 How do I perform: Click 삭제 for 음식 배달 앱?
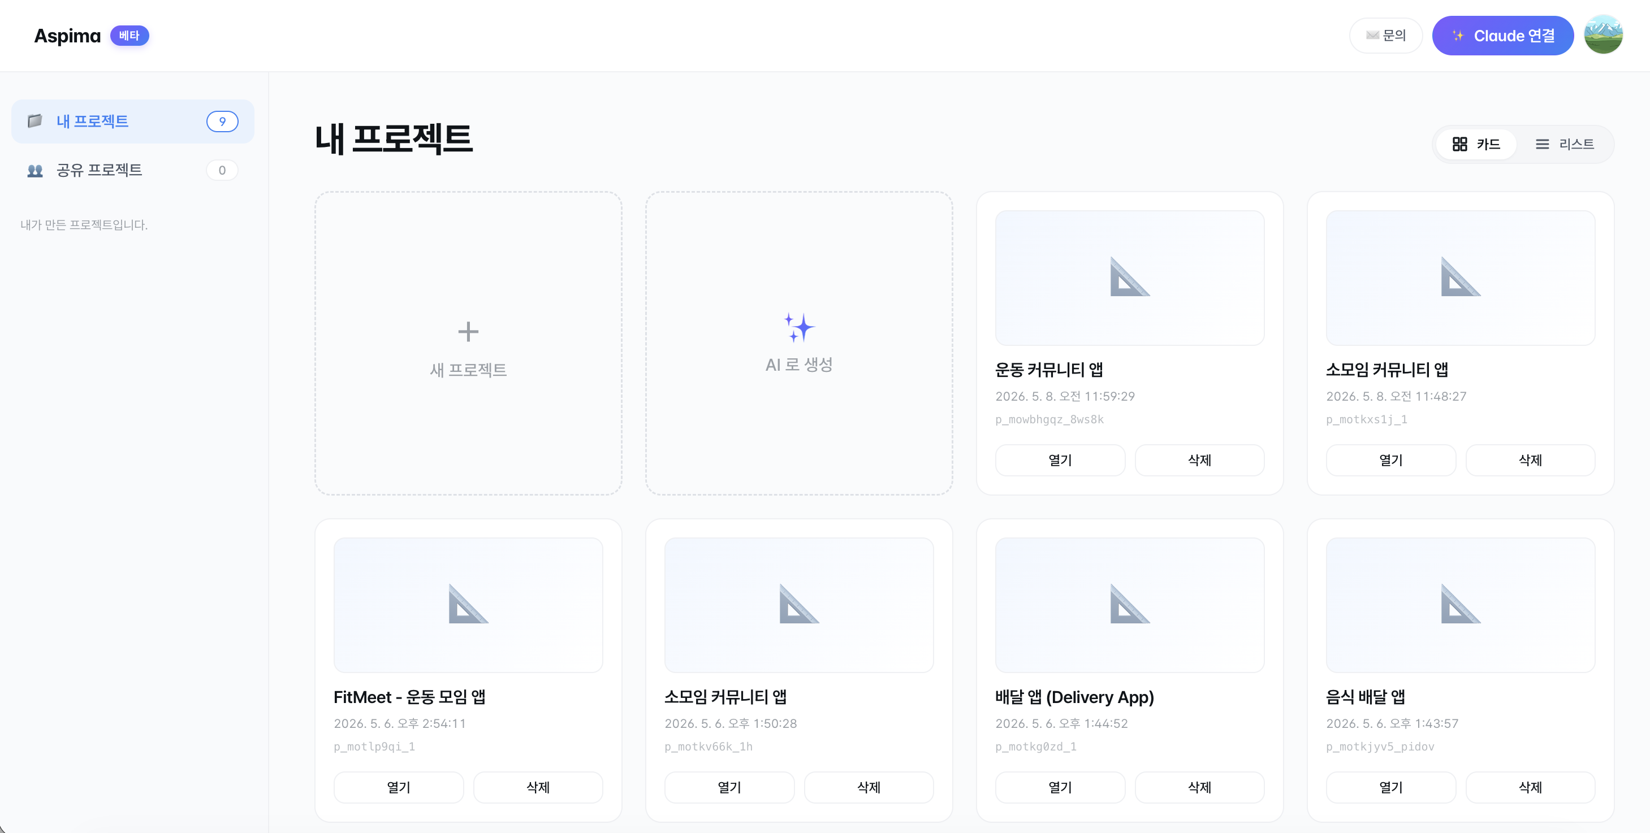(x=1530, y=788)
